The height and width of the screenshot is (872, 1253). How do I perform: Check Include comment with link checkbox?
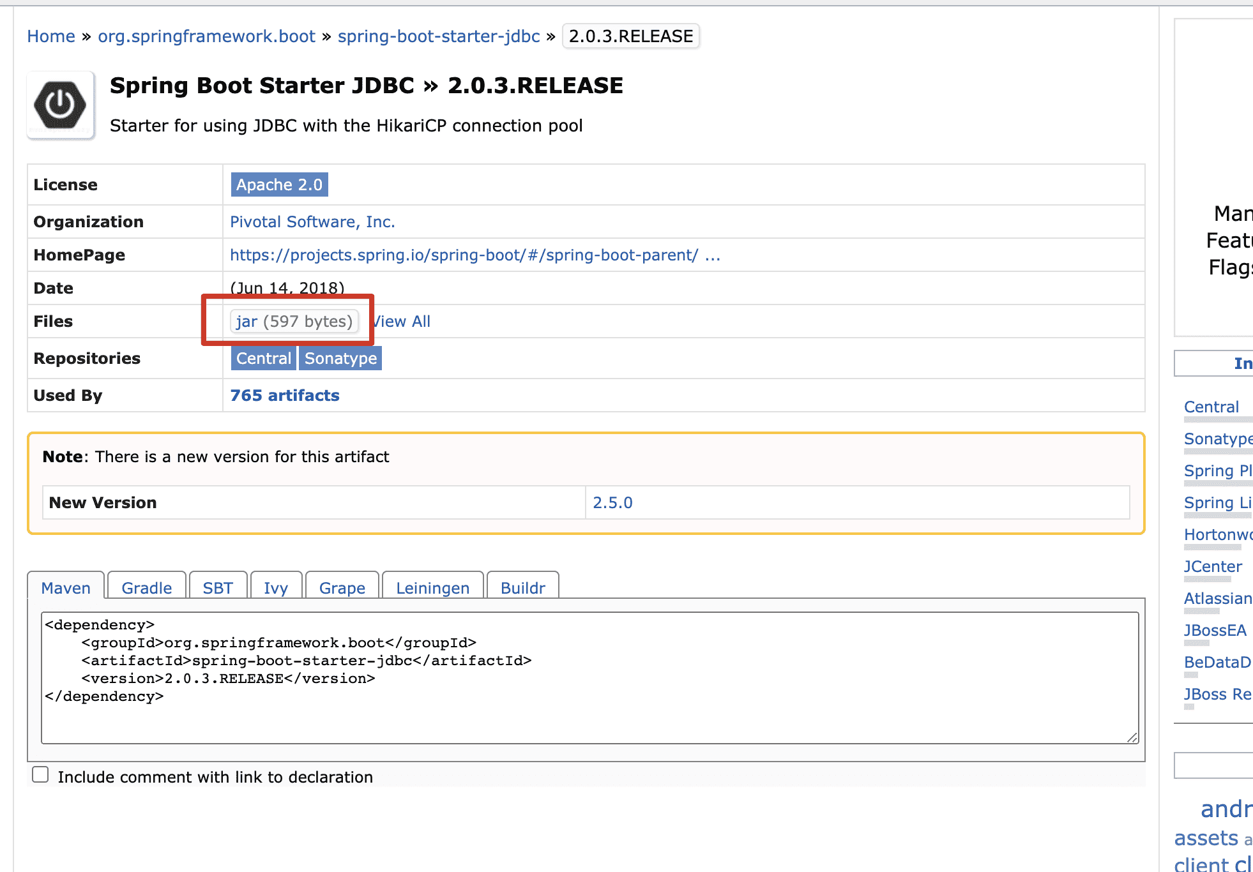tap(40, 774)
